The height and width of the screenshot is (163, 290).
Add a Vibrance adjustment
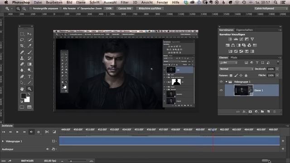point(252,39)
